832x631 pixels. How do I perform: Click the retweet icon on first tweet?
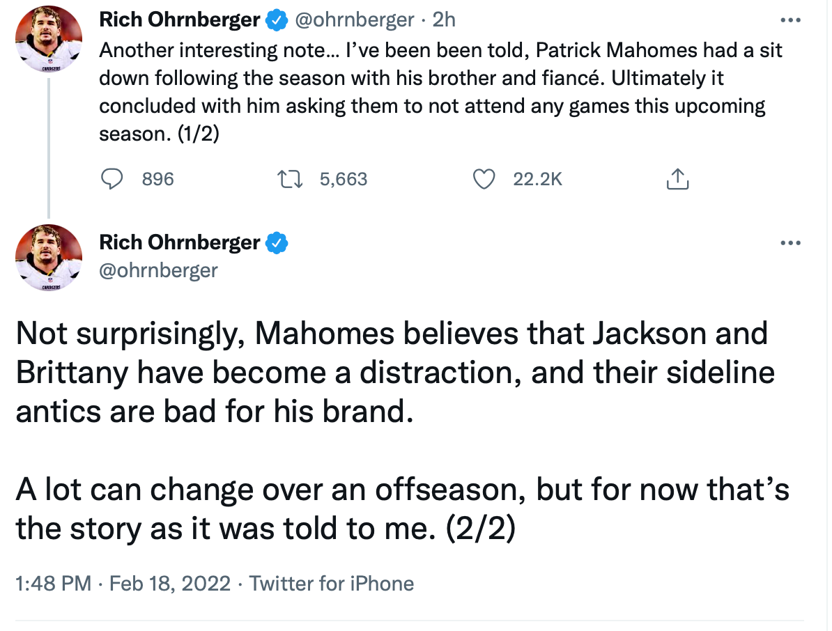pos(289,179)
